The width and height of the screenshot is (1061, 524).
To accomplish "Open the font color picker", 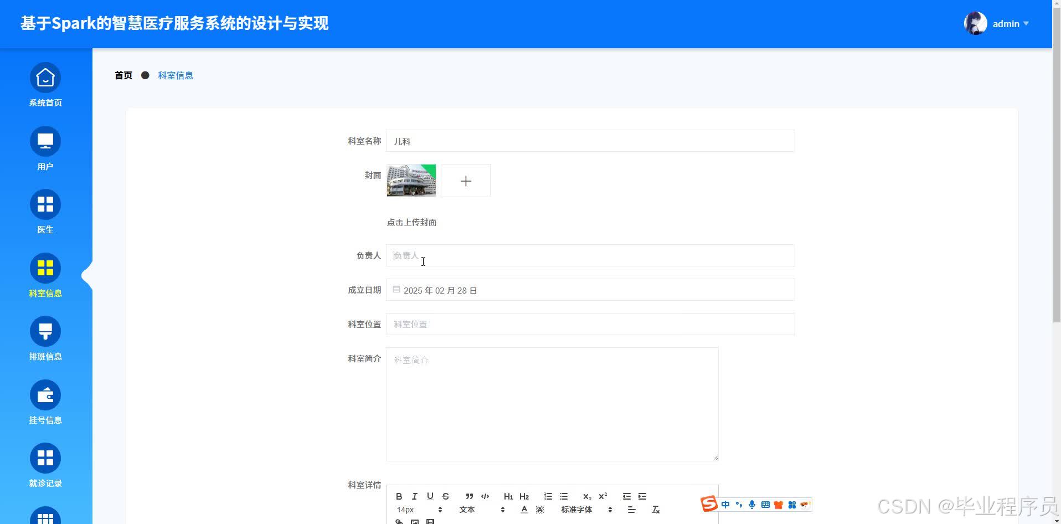I will (524, 509).
